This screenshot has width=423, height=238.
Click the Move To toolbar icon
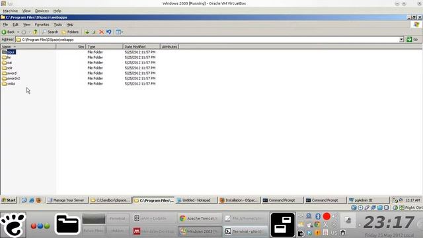coord(87,32)
